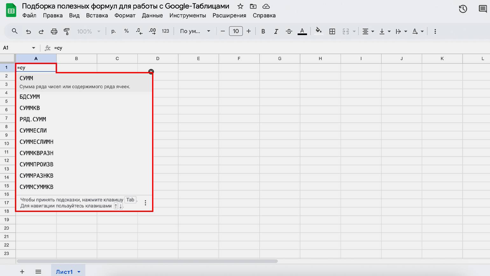490x276 pixels.
Task: Pick РЯД.СУММ function
Action: coord(84,119)
